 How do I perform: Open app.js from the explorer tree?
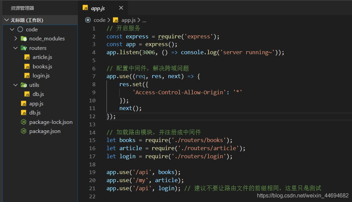coord(36,104)
